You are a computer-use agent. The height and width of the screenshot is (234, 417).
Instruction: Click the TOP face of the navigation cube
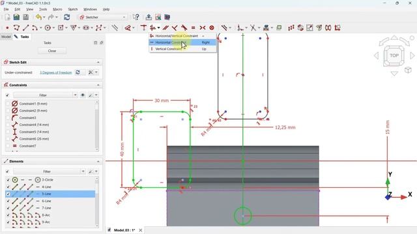(x=394, y=55)
